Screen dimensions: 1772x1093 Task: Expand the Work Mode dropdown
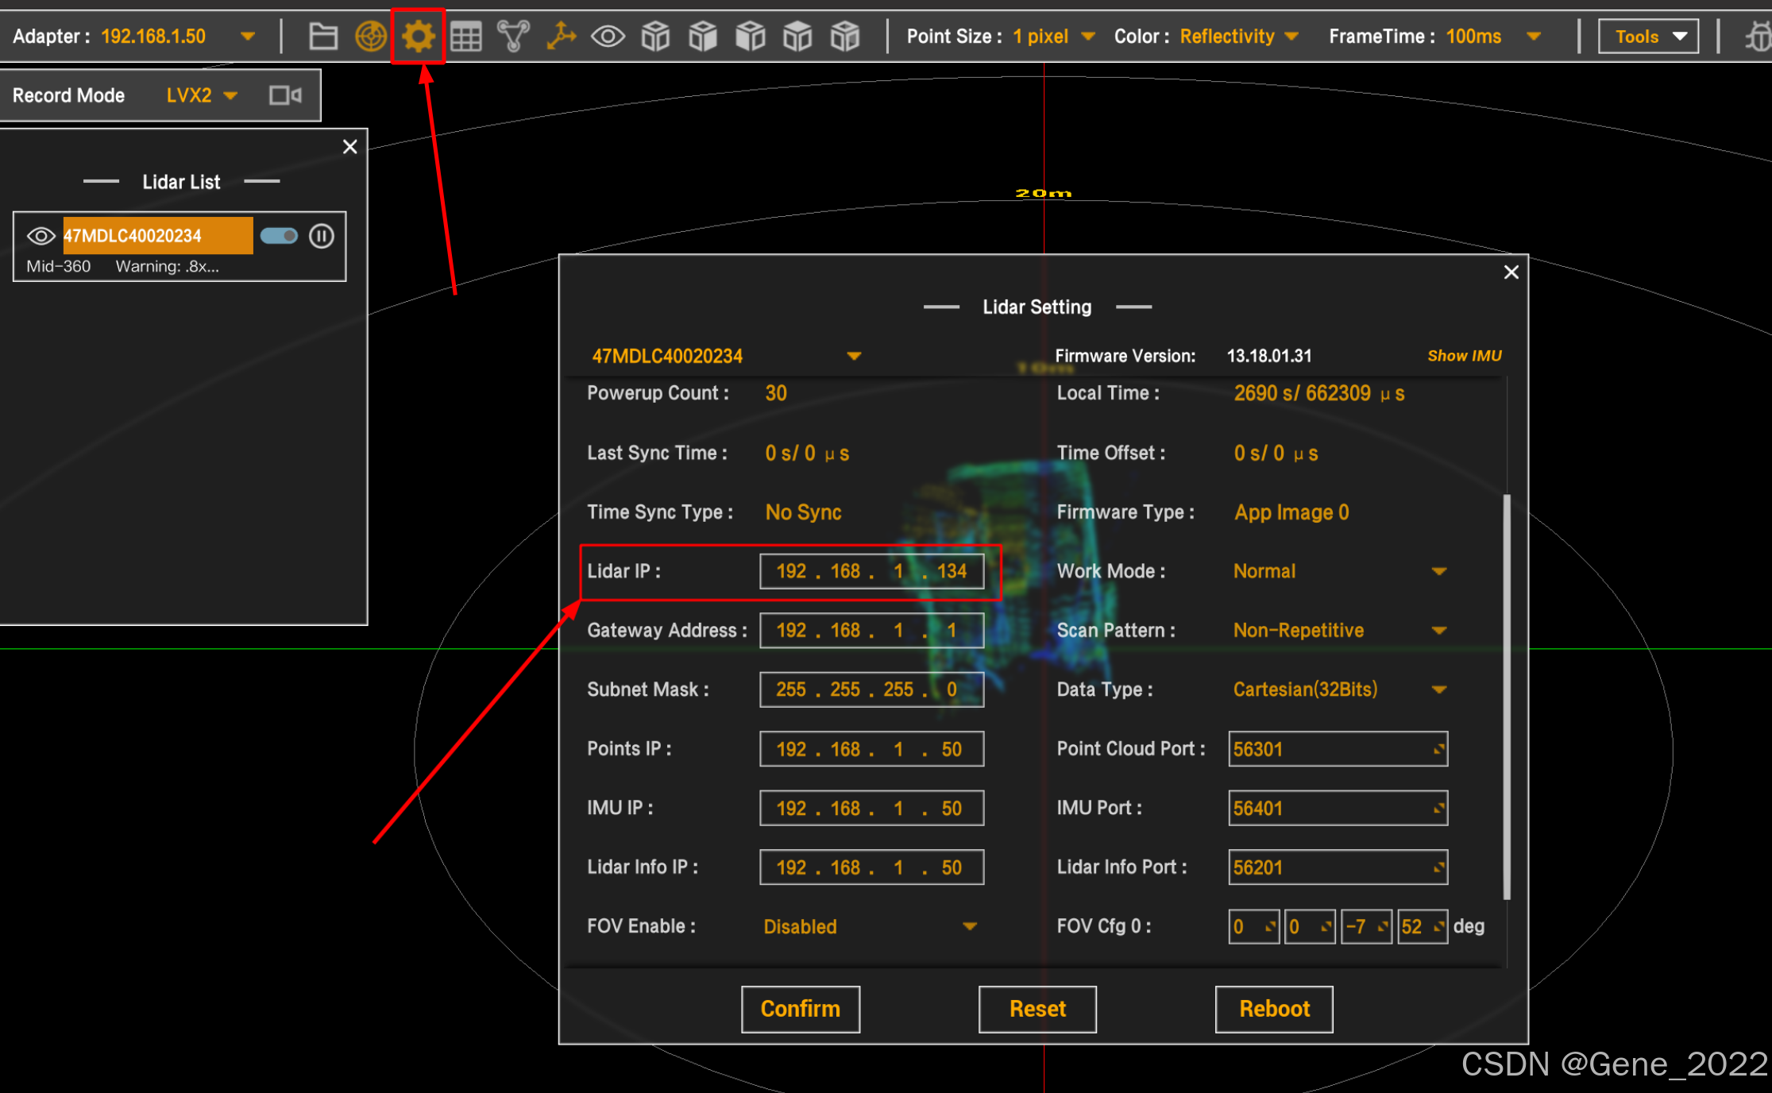coord(1438,571)
